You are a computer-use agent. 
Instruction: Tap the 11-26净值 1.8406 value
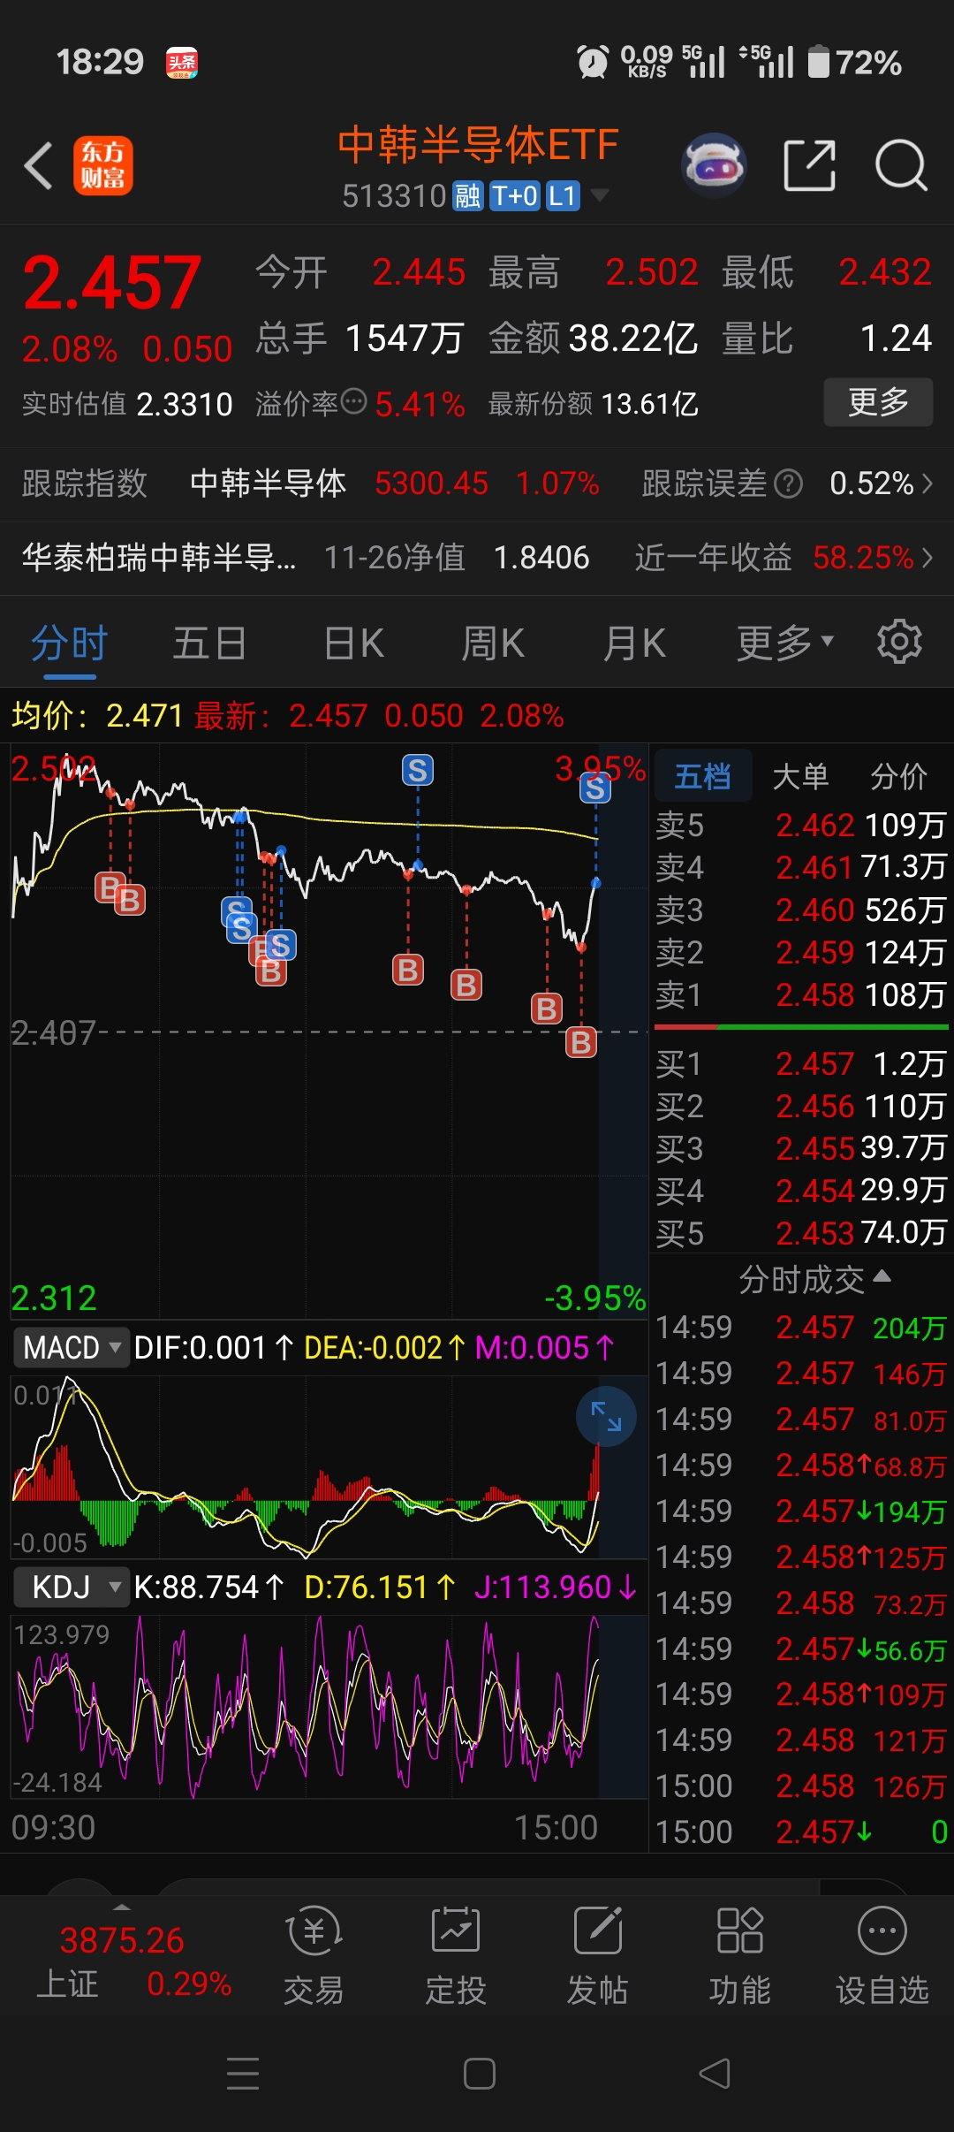tap(541, 558)
